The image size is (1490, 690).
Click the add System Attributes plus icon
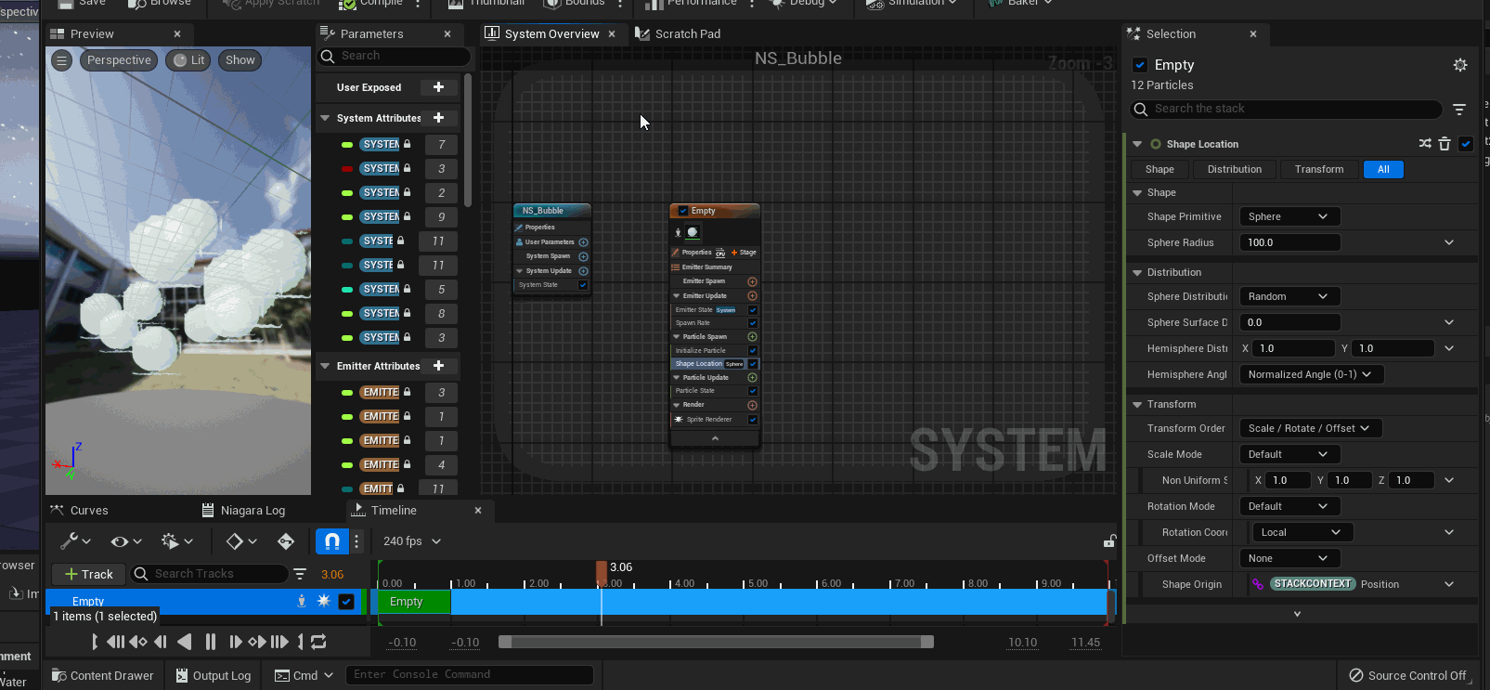pos(439,118)
